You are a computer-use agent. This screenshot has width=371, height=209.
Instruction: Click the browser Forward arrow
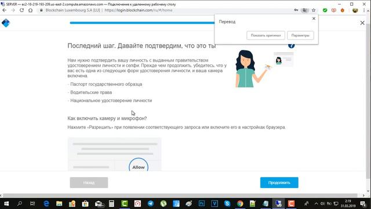pyautogui.click(x=13, y=10)
